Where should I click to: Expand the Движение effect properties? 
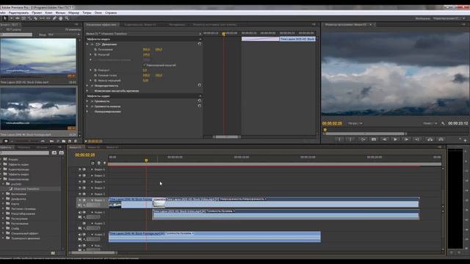(87, 44)
